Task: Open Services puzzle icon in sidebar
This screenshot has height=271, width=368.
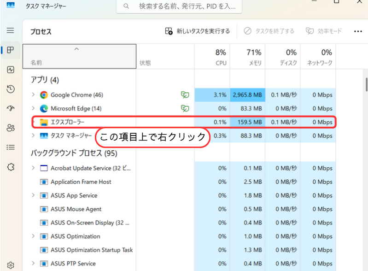Action: [x=11, y=166]
